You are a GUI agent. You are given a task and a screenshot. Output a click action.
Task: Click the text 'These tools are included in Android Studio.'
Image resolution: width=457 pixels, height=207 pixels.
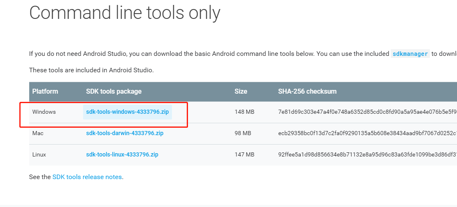[91, 70]
